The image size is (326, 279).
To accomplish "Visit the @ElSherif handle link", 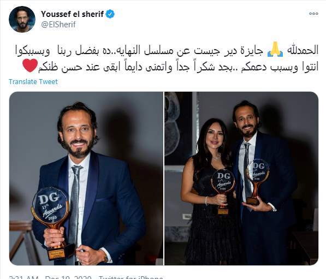I will click(58, 25).
